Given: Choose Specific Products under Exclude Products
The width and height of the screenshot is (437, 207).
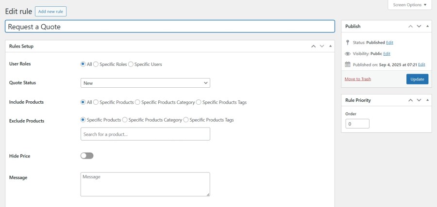Looking at the screenshot, I should 83,120.
